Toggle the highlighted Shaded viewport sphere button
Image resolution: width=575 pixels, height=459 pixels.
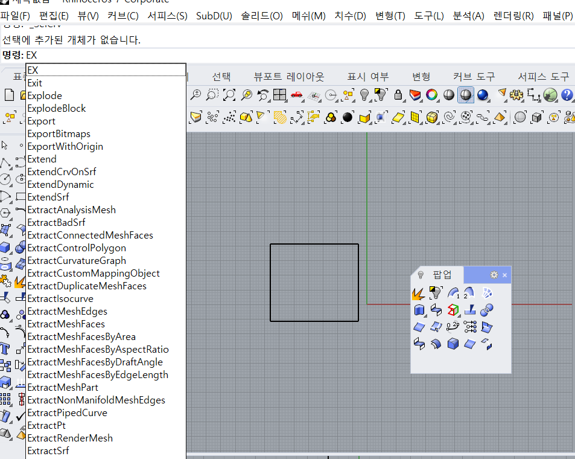[466, 95]
